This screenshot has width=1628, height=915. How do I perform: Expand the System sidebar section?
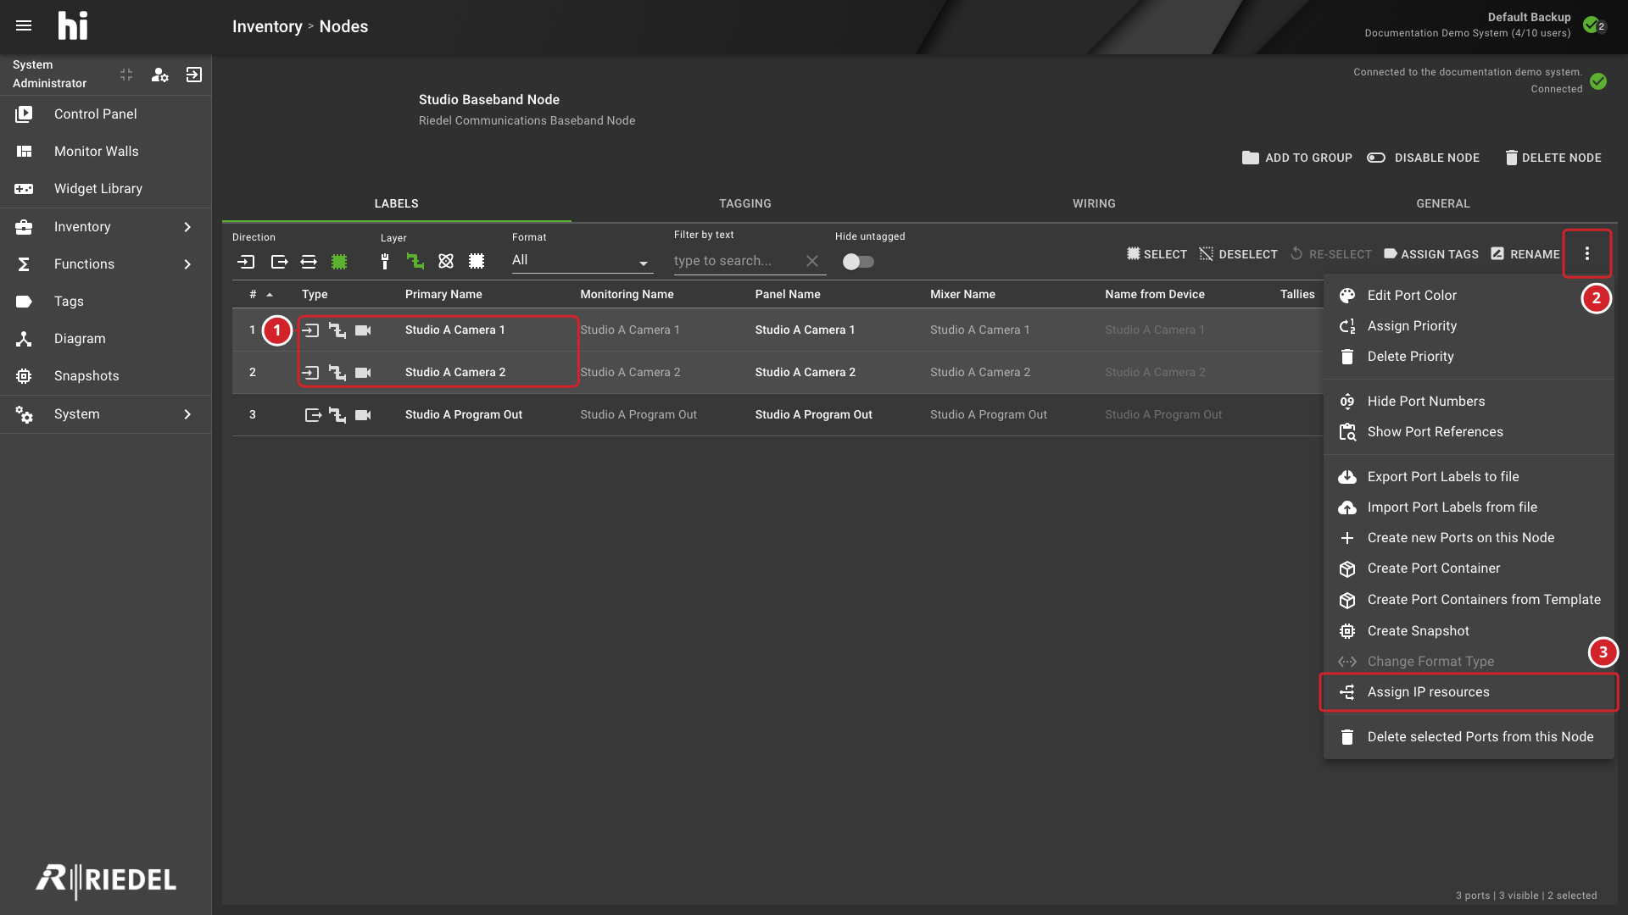click(106, 414)
